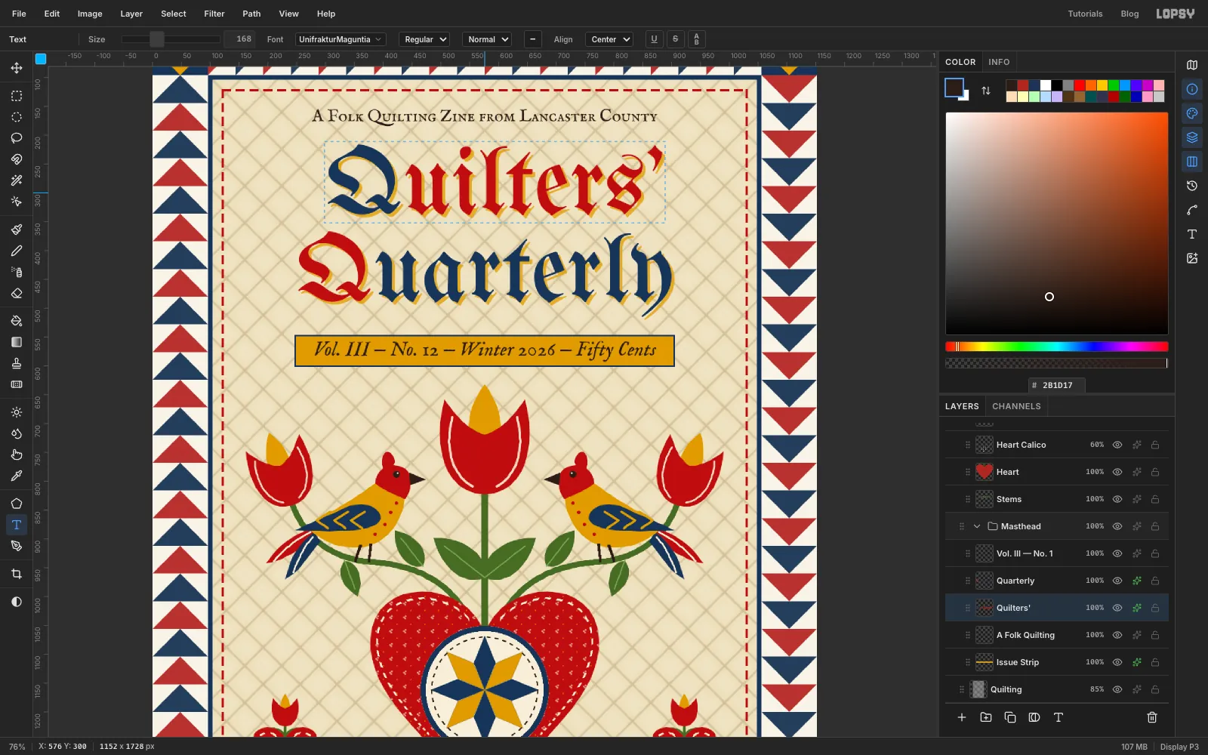Hide the Quarterly layer
The height and width of the screenshot is (755, 1208).
pyautogui.click(x=1117, y=581)
